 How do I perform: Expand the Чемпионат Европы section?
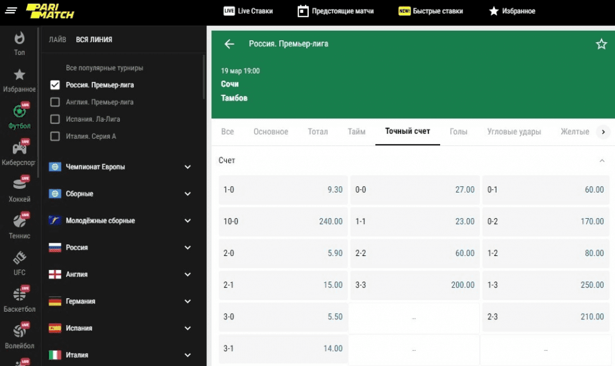click(188, 167)
